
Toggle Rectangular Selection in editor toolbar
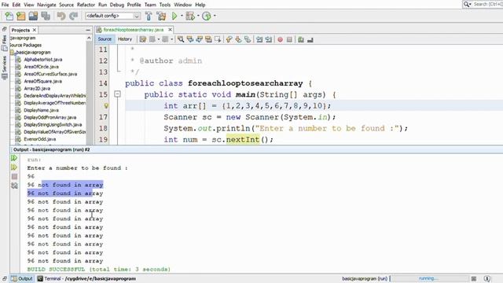pyautogui.click(x=218, y=39)
